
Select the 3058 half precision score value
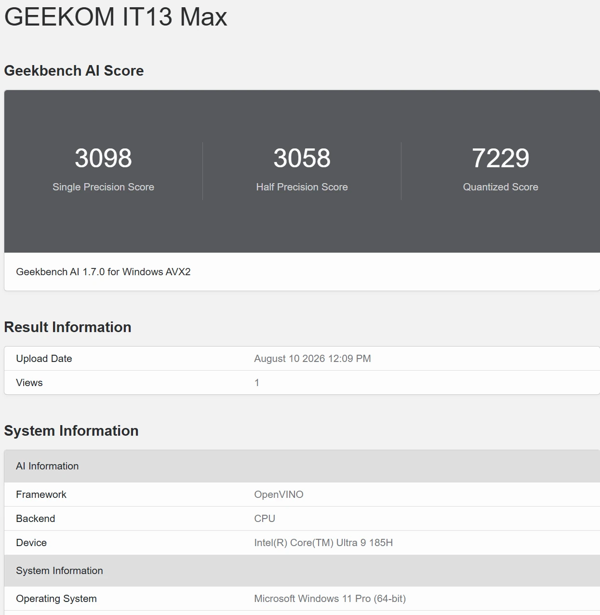pos(302,158)
